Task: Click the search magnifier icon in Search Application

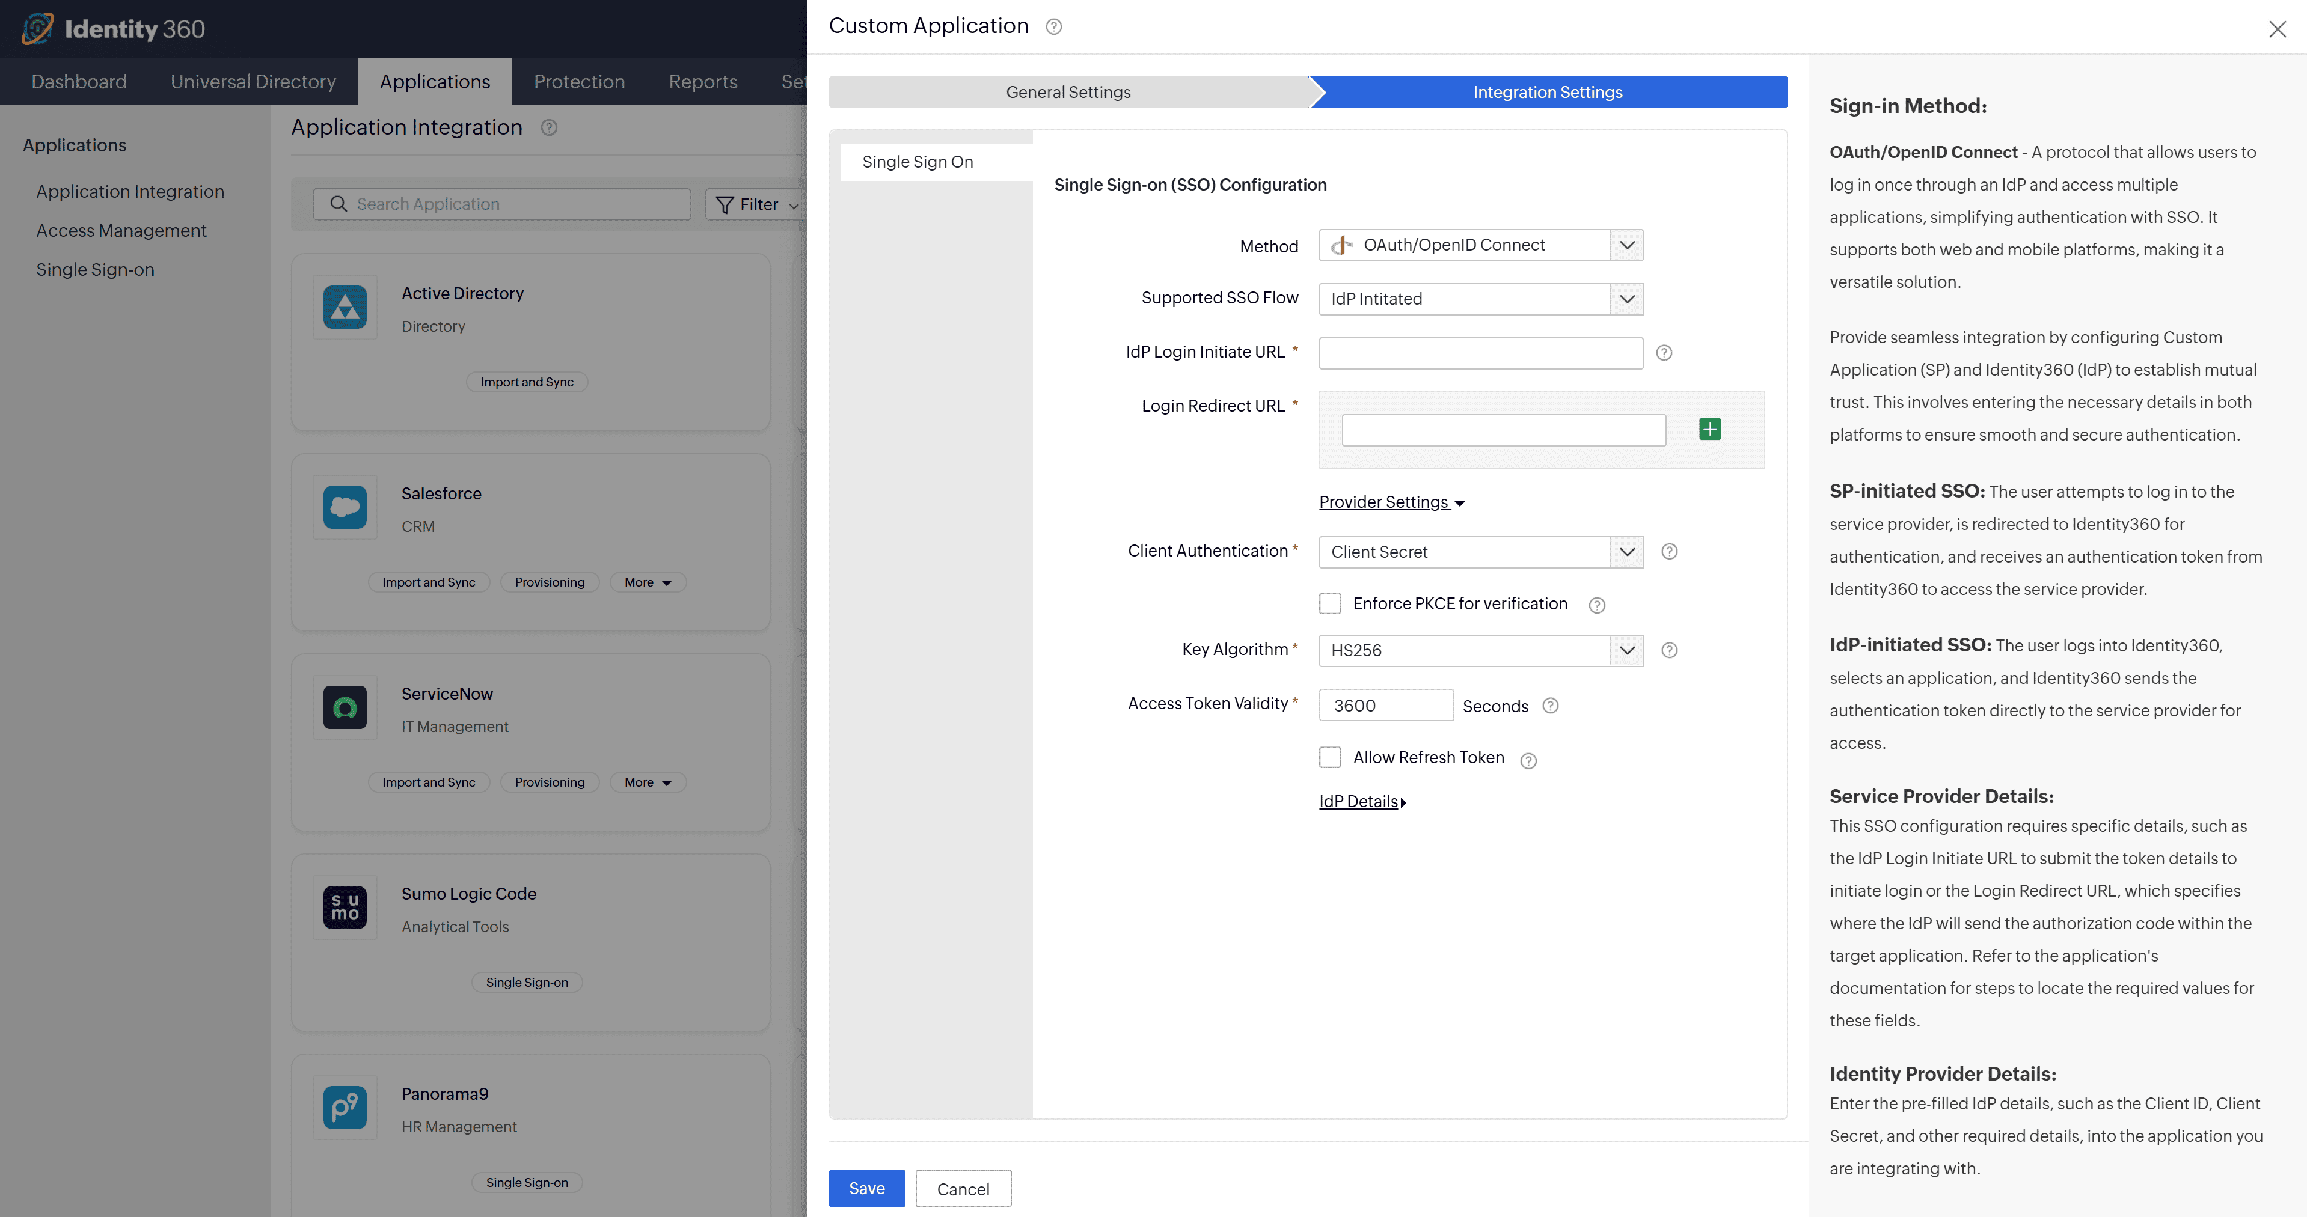Action: pyautogui.click(x=339, y=204)
